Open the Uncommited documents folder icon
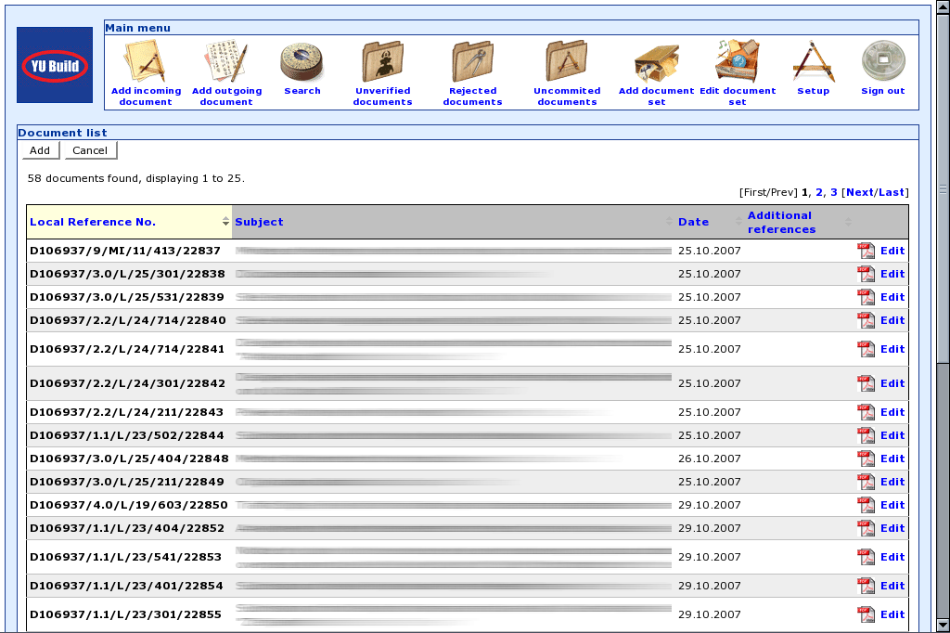Screen dimensions: 950x633 pyautogui.click(x=566, y=62)
